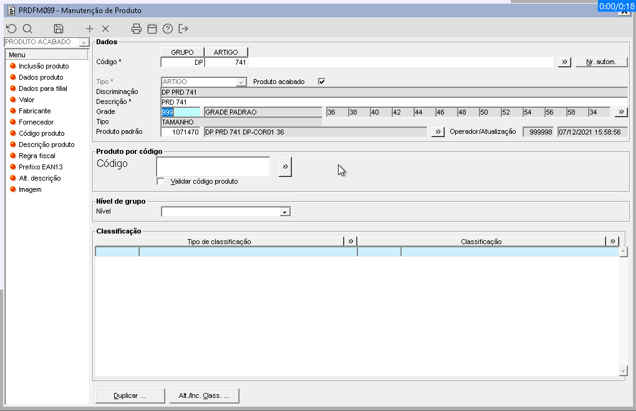Open the Alt. descrição menu entry
Screen dimensions: 636x411
(x=39, y=178)
